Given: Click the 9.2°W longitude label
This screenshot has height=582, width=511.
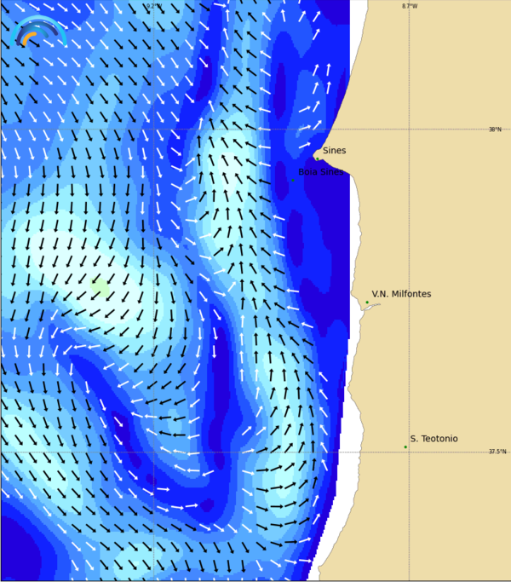Looking at the screenshot, I should [x=153, y=6].
